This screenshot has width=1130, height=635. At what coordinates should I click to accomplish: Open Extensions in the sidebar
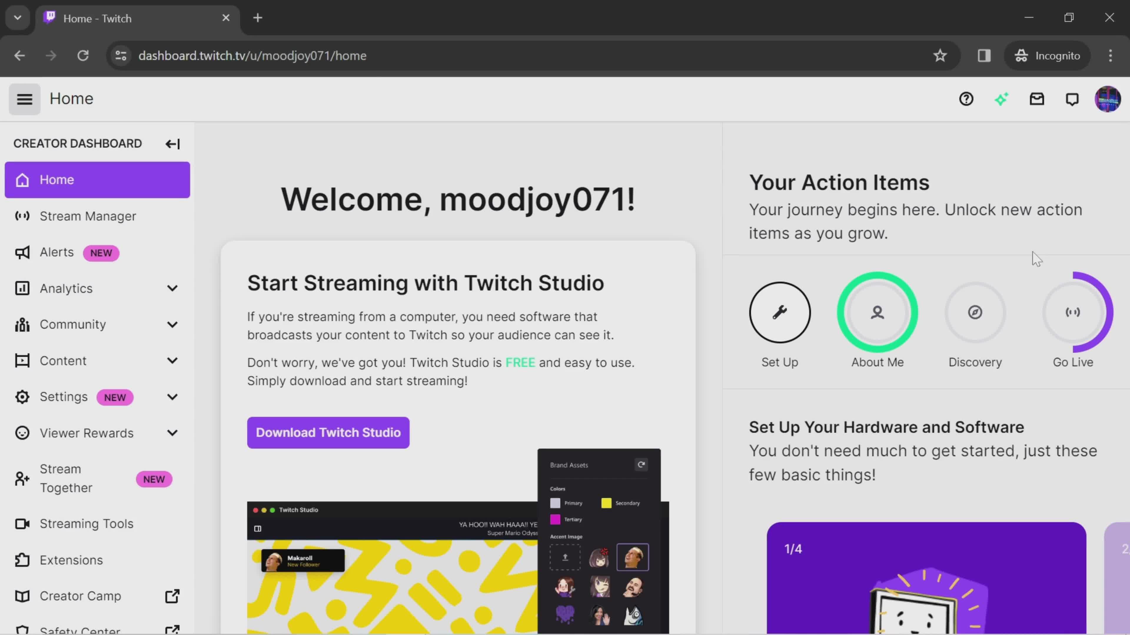point(97,560)
